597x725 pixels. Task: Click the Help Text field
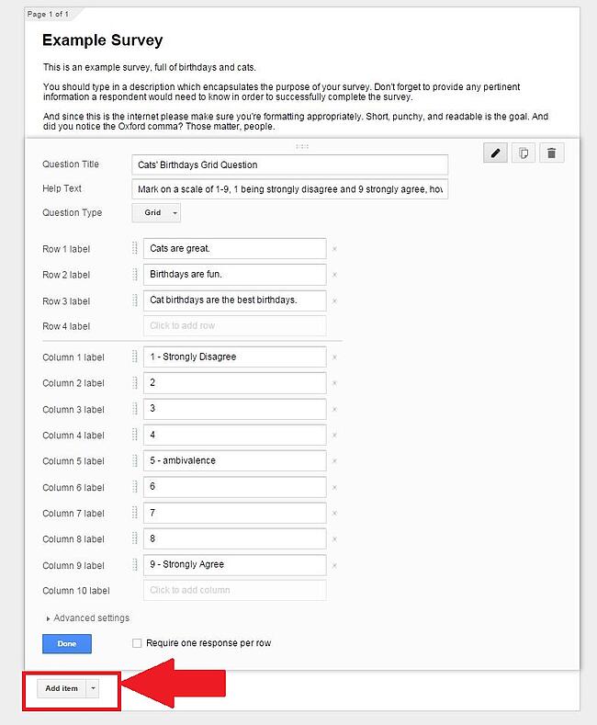[289, 189]
